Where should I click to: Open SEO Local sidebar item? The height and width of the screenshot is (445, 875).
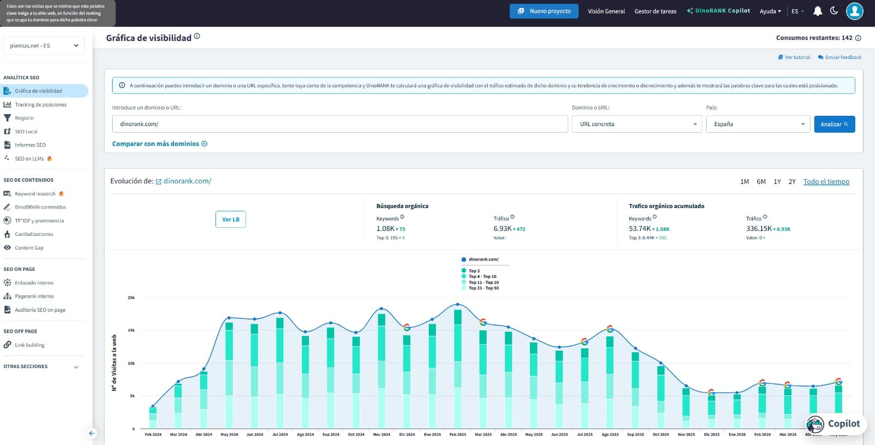point(26,132)
